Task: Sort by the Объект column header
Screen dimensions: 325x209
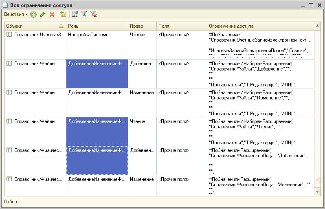Action: coord(35,26)
